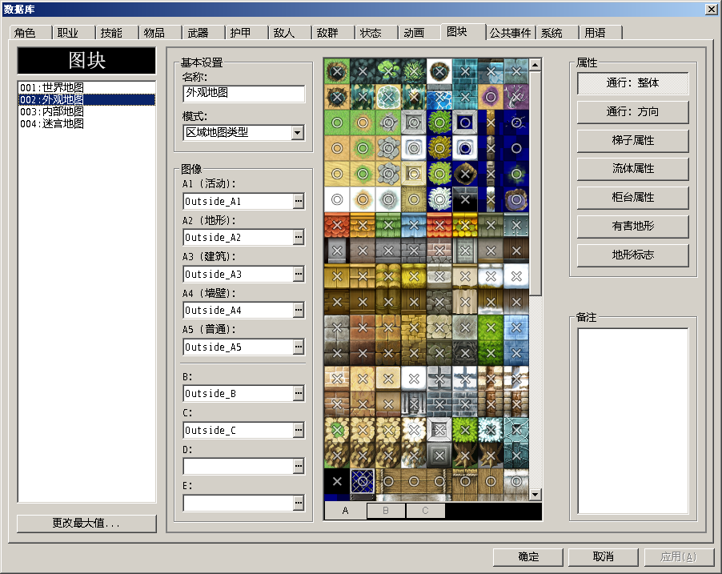Toggle the dark pit on sand tile
722x574 pixels.
(x=337, y=97)
